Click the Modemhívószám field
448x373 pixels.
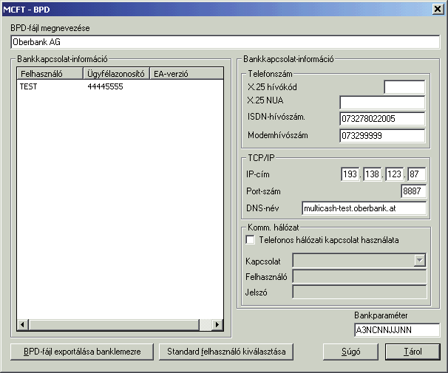pyautogui.click(x=382, y=136)
